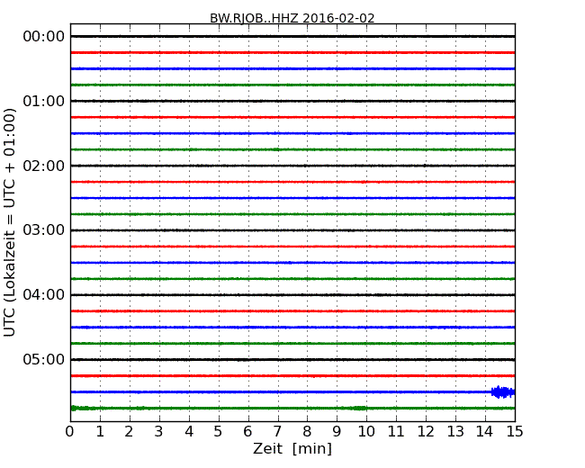The width and height of the screenshot is (585, 468).
Task: Click x-axis tick label 9
Action: tap(337, 432)
